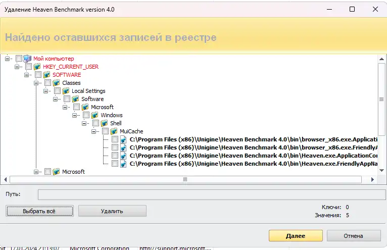
Task: Click the horizontal scrollbar right arrow
Action: [x=372, y=179]
